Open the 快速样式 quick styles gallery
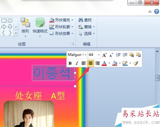The width and height of the screenshot is (160, 127). click(x=40, y=28)
